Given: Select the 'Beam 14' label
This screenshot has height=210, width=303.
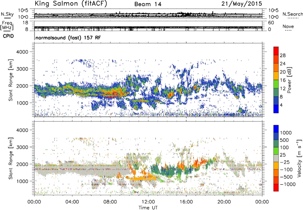Looking at the screenshot, I should 148,4.
